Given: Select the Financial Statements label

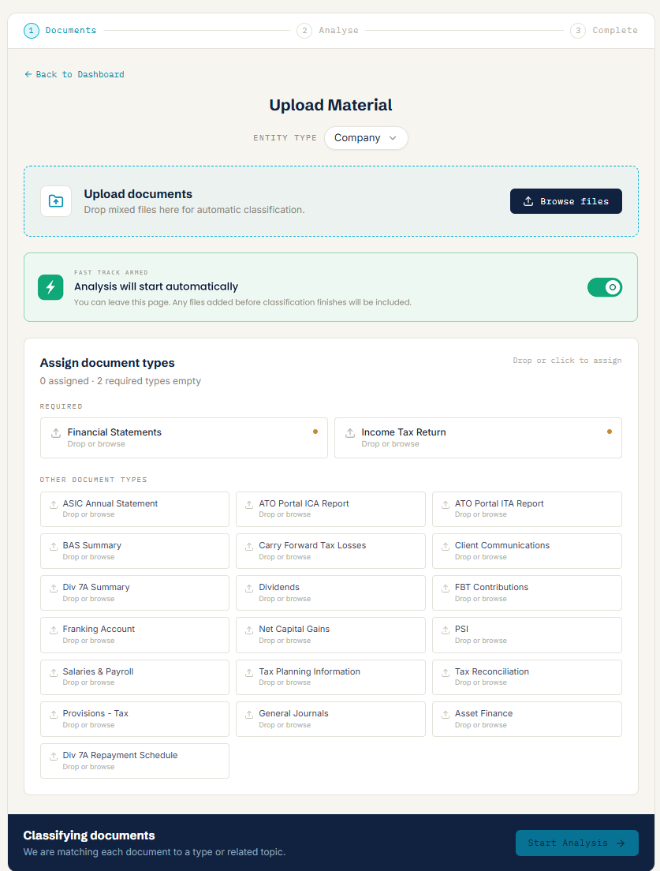Looking at the screenshot, I should (x=114, y=432).
